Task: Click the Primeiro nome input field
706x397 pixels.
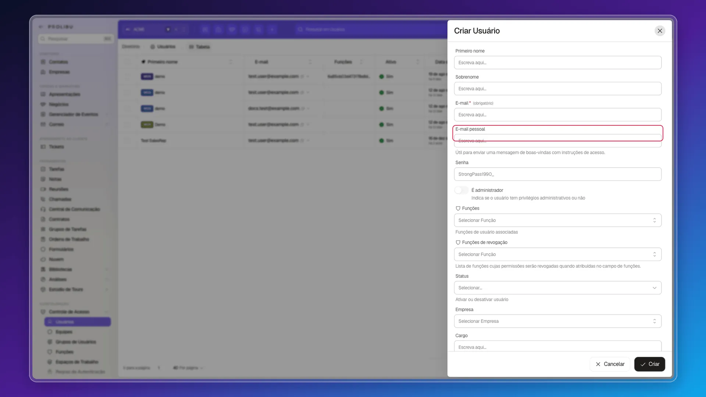Action: click(x=557, y=62)
